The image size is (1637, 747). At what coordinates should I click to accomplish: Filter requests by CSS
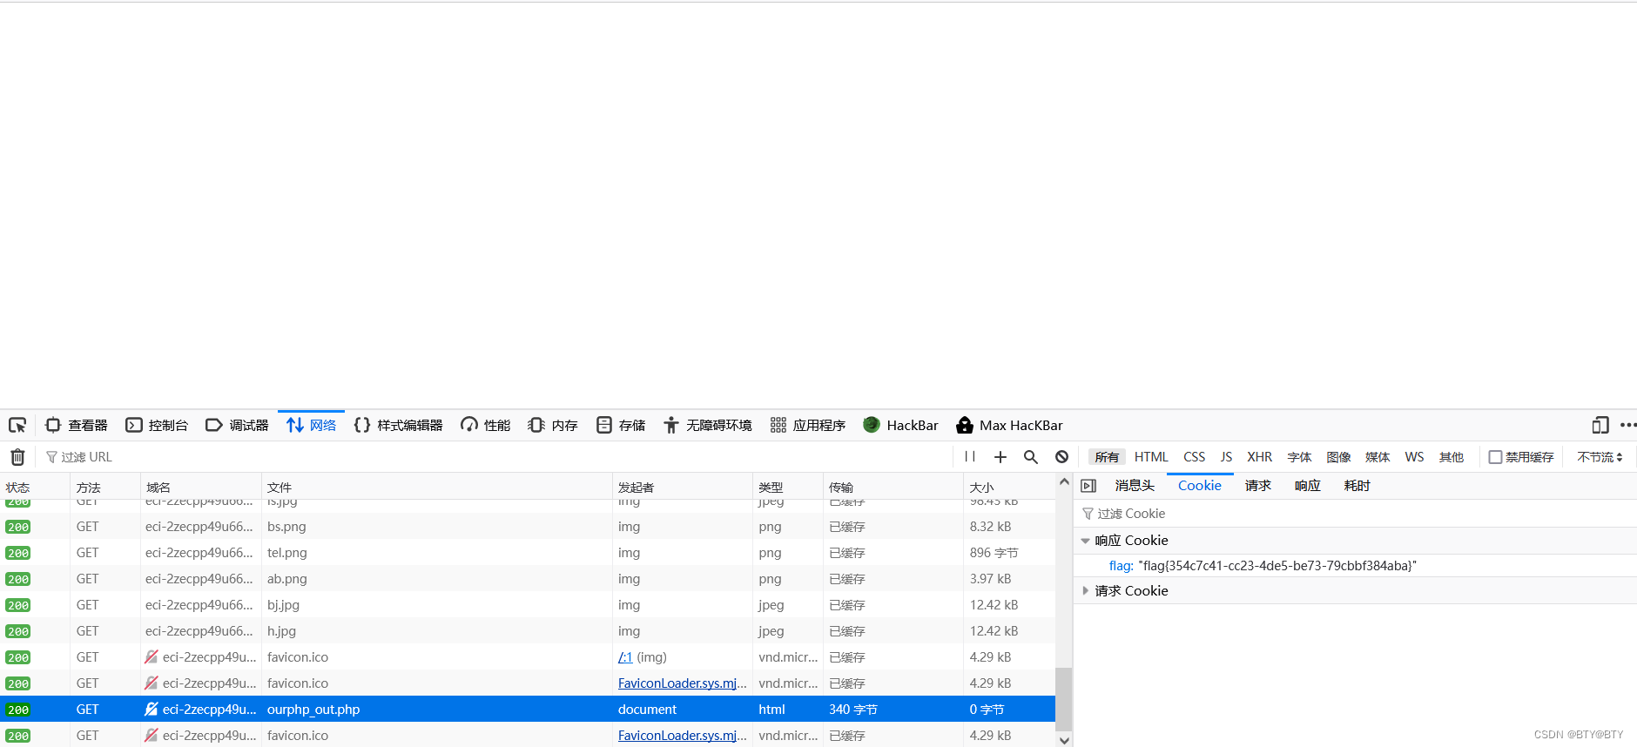[1194, 457]
